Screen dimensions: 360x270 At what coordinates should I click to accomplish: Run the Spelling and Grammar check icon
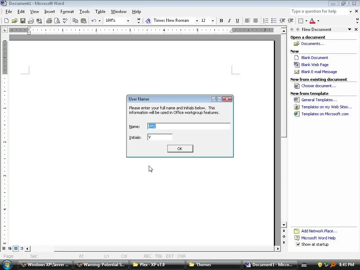[65, 21]
